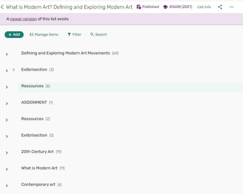Click course 83608 (2021) label
This screenshot has width=243, height=194.
point(181,7)
